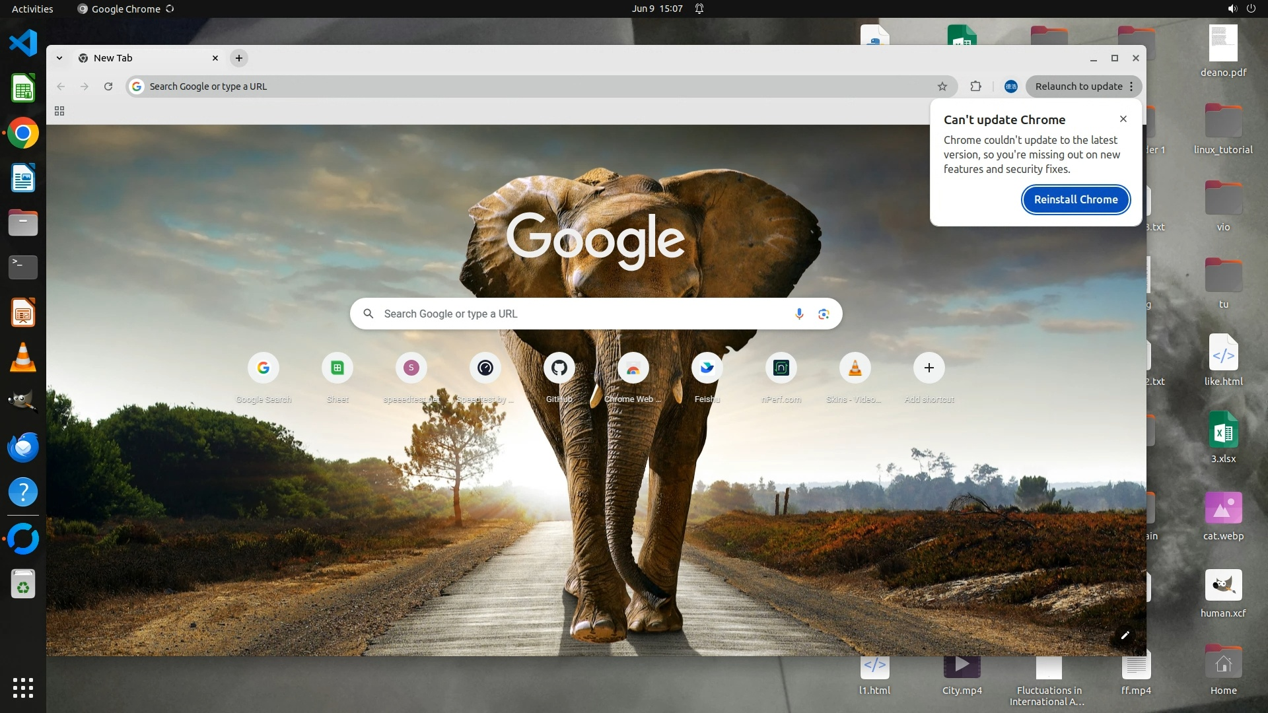Click the Reinstall Chrome button
This screenshot has width=1268, height=713.
[x=1076, y=199]
